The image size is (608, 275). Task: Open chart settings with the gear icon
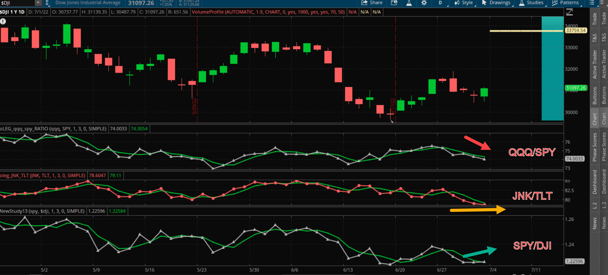(424, 3)
